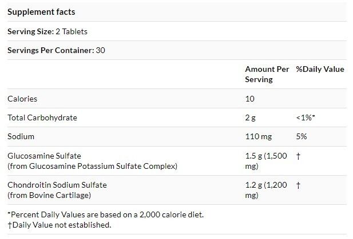Click the Supplement facts heading
This screenshot has height=239, width=353.
click(41, 12)
